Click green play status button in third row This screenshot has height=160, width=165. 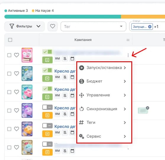click(x=47, y=97)
